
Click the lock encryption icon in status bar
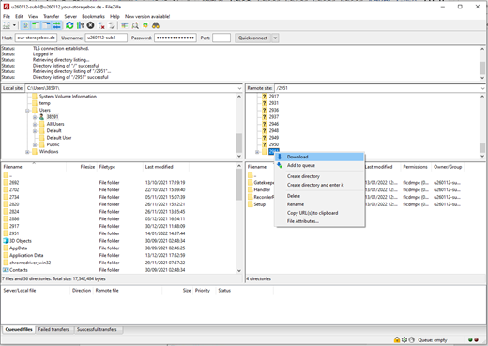(x=397, y=339)
